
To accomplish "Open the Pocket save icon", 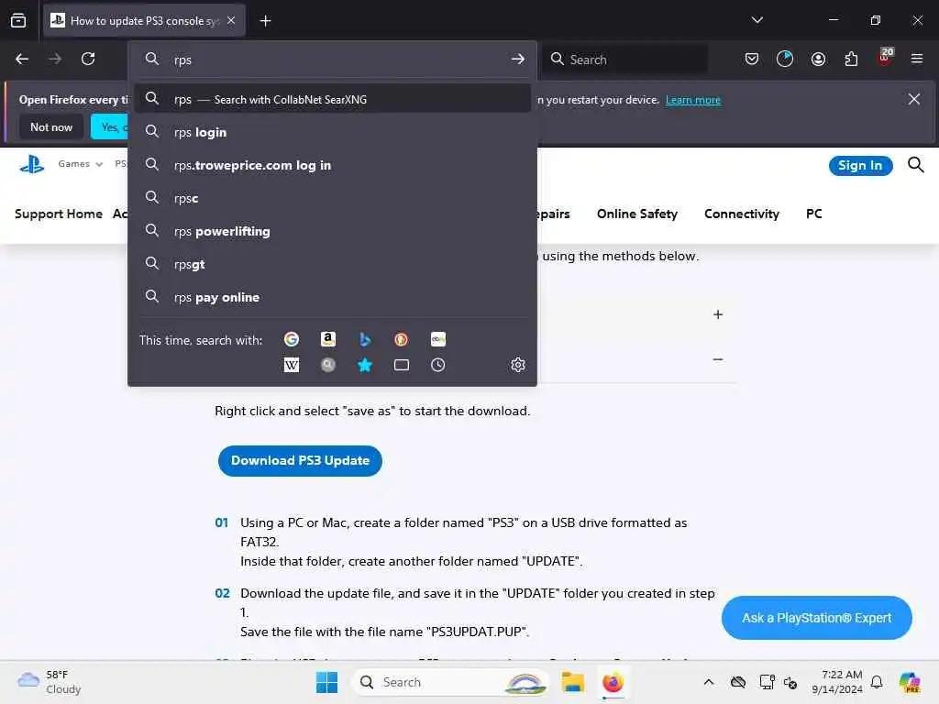I will point(752,59).
